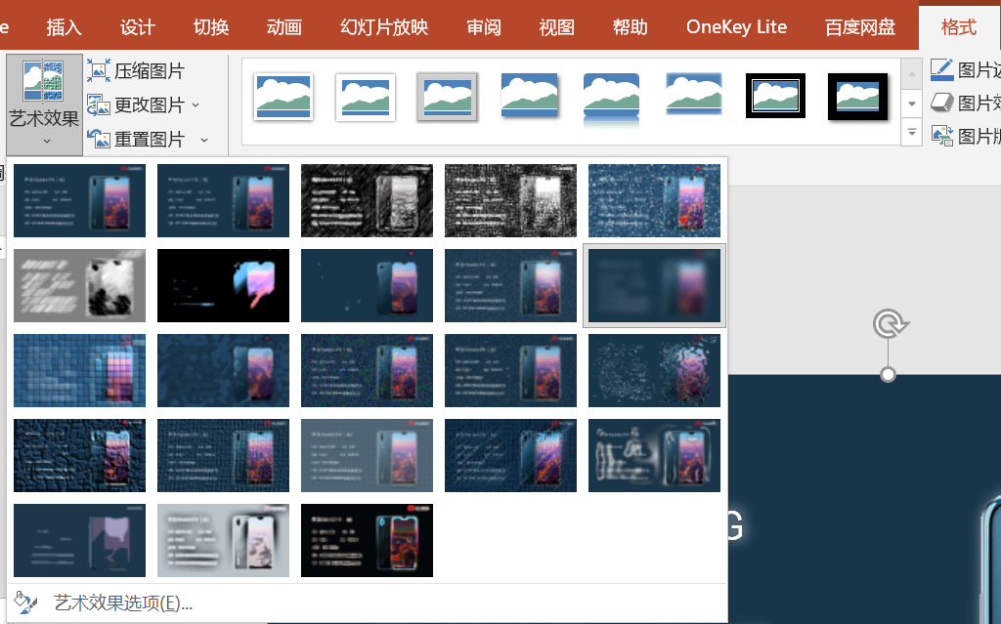The width and height of the screenshot is (1001, 624).
Task: Expand the 更改图片 dropdown arrow
Action: tap(196, 104)
